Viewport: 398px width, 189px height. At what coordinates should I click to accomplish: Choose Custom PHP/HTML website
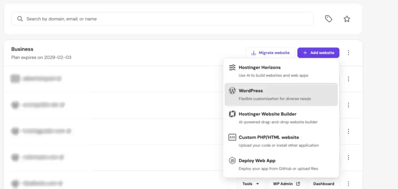pyautogui.click(x=281, y=141)
